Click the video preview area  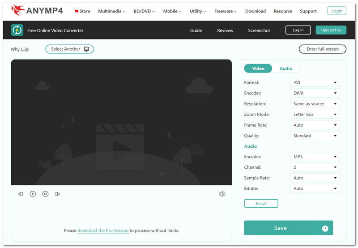coord(121,122)
